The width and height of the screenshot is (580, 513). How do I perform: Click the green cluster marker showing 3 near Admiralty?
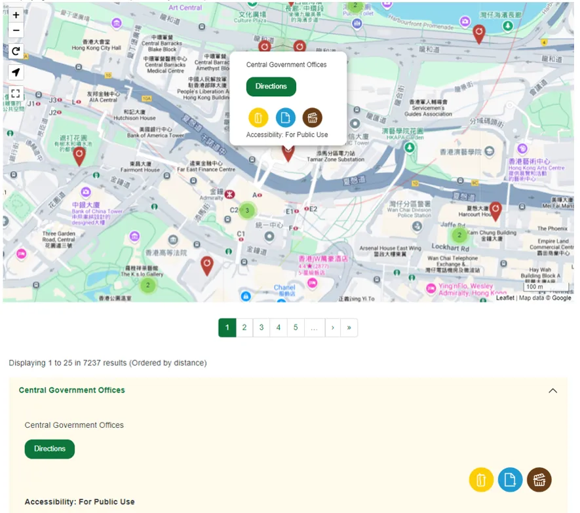coord(247,210)
